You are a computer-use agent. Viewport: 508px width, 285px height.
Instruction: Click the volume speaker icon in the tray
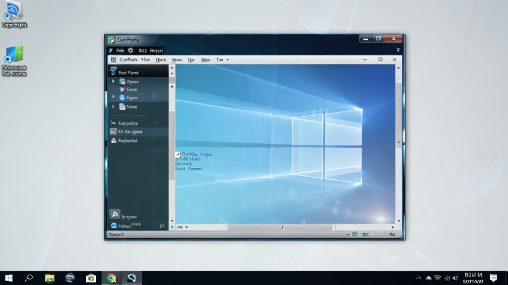[x=455, y=278]
